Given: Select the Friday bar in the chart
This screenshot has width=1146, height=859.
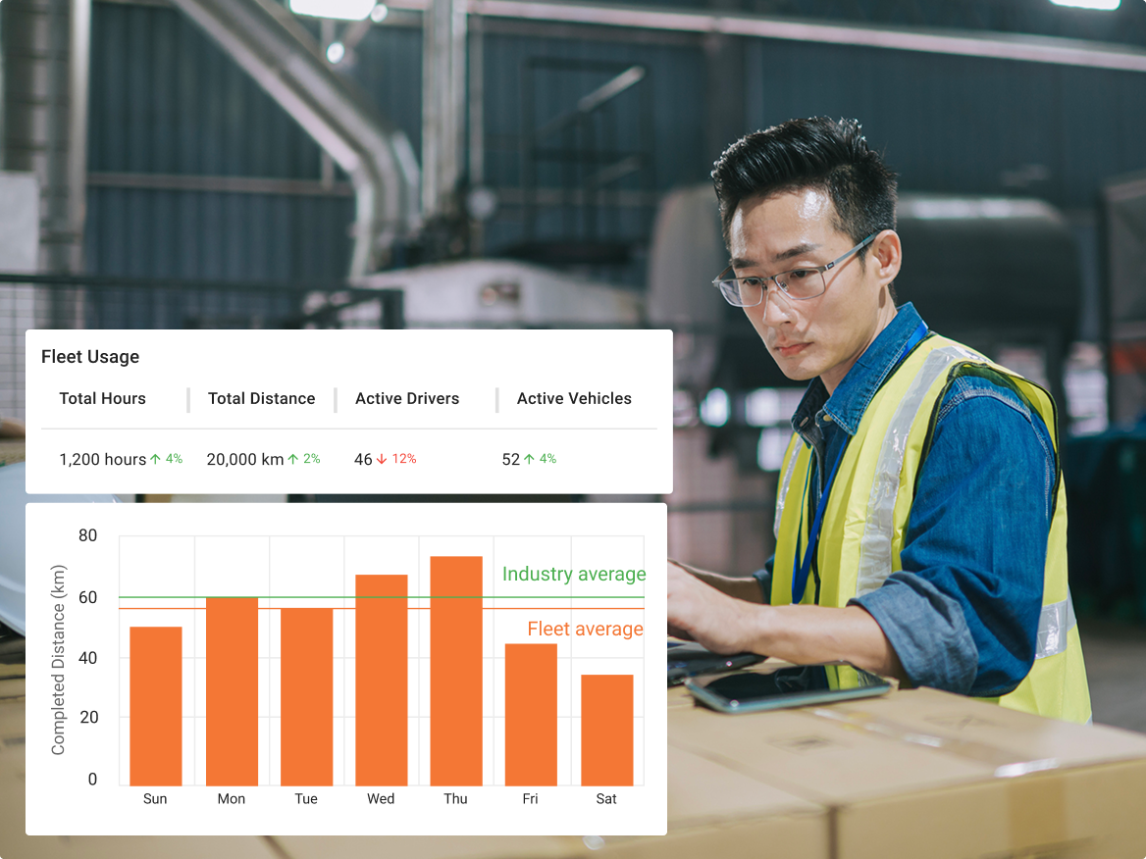Looking at the screenshot, I should click(531, 714).
